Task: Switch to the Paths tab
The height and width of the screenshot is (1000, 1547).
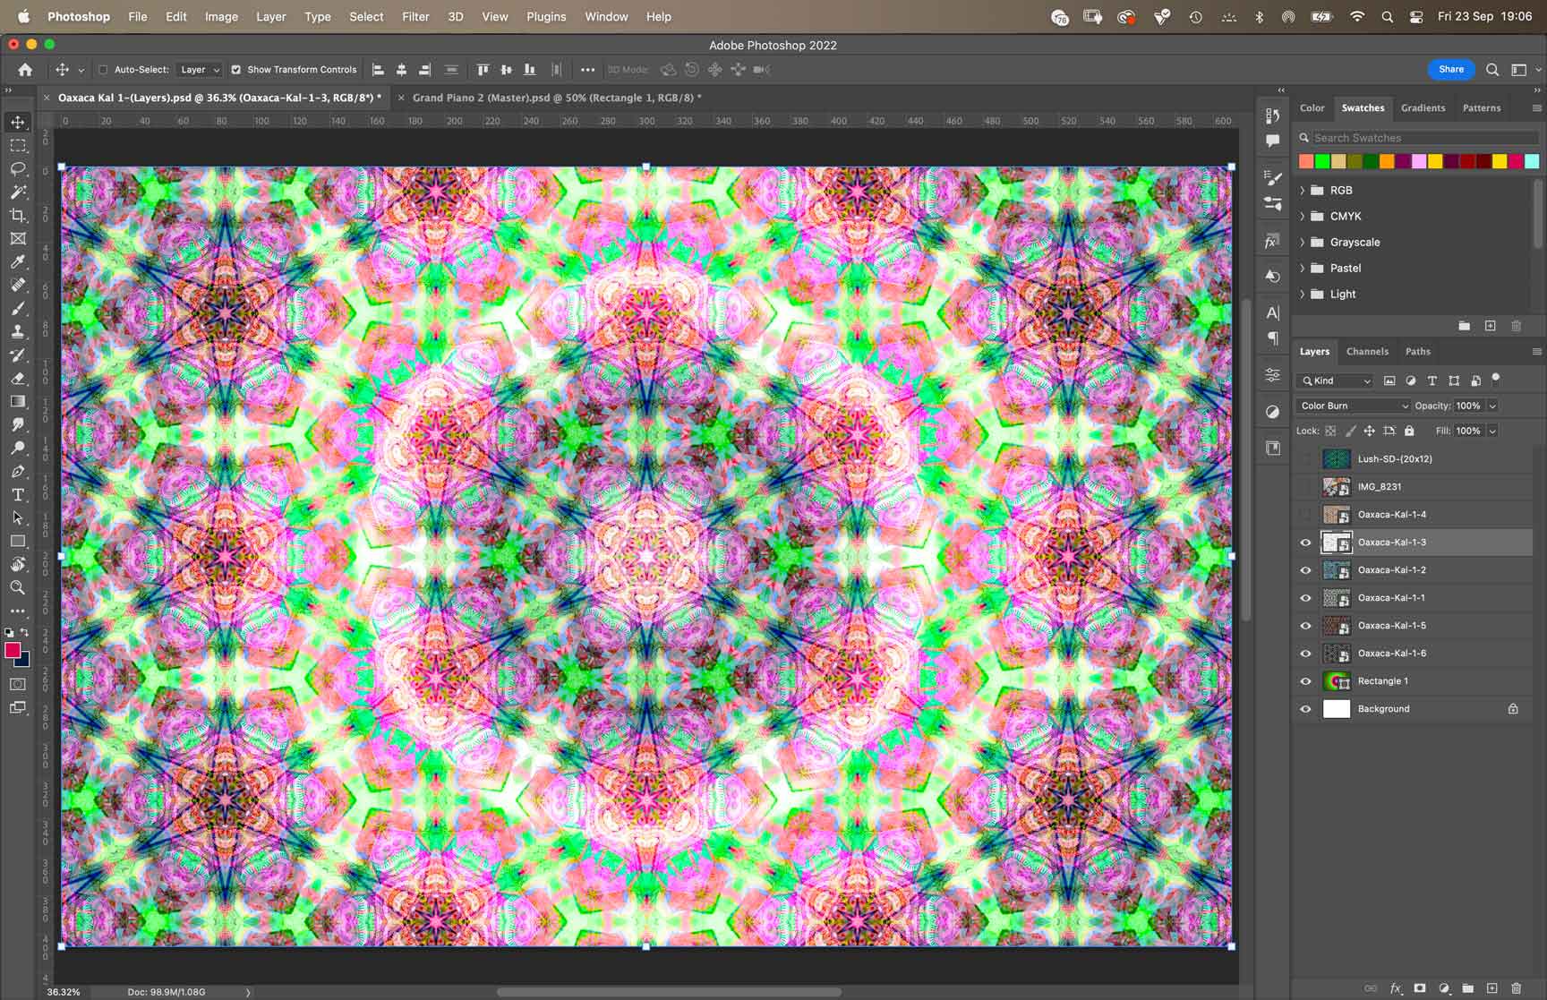Action: coord(1418,351)
